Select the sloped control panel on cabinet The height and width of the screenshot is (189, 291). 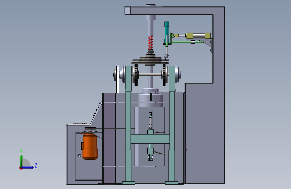pyautogui.click(x=97, y=112)
